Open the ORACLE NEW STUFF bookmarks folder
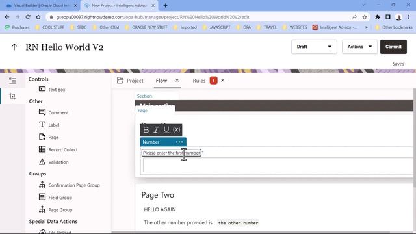The image size is (416, 234). [146, 27]
